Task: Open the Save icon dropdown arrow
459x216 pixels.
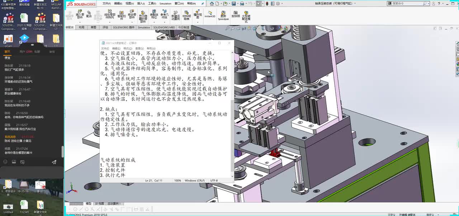Action: pyautogui.click(x=237, y=4)
